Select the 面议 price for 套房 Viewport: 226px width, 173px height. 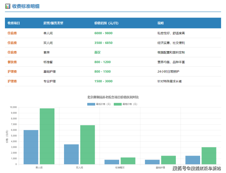pyautogui.click(x=97, y=52)
